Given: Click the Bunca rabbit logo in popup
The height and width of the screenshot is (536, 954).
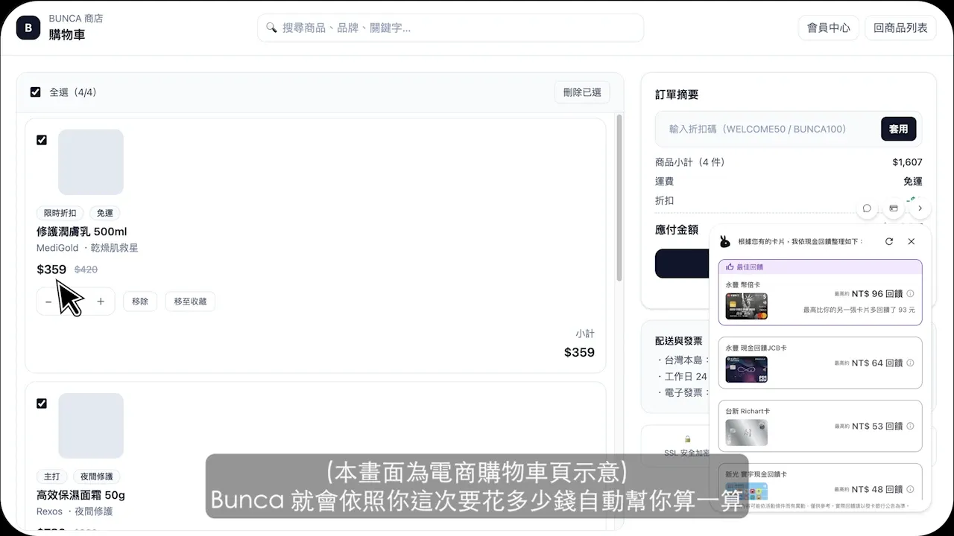Looking at the screenshot, I should coord(724,241).
